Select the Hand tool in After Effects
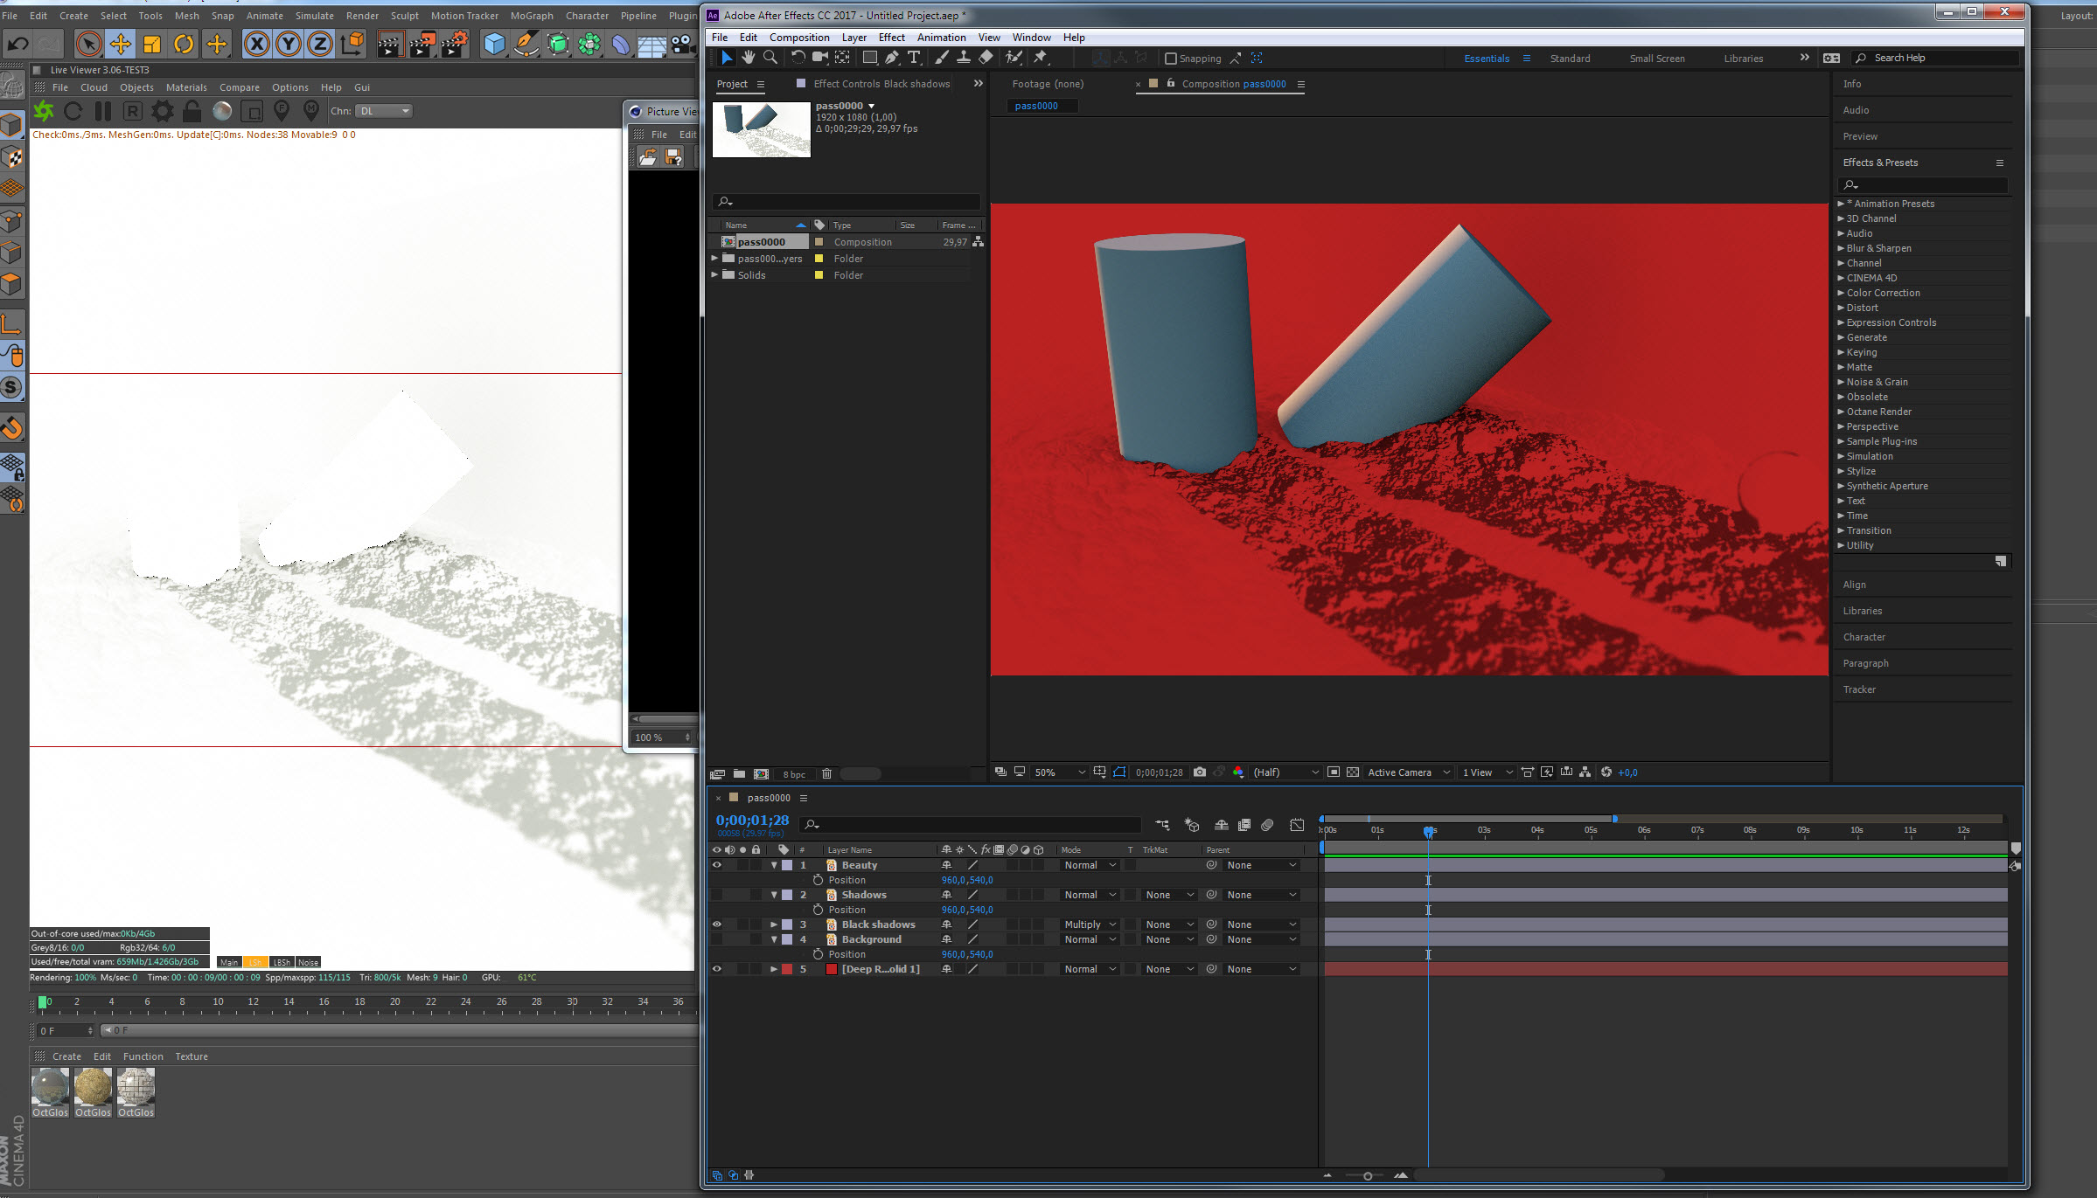The image size is (2097, 1198). pyautogui.click(x=749, y=58)
